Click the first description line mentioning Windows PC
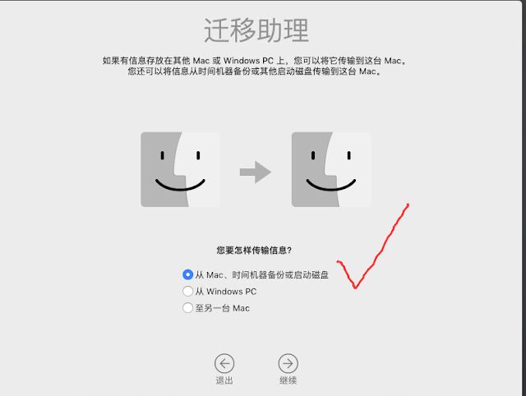 [x=254, y=61]
